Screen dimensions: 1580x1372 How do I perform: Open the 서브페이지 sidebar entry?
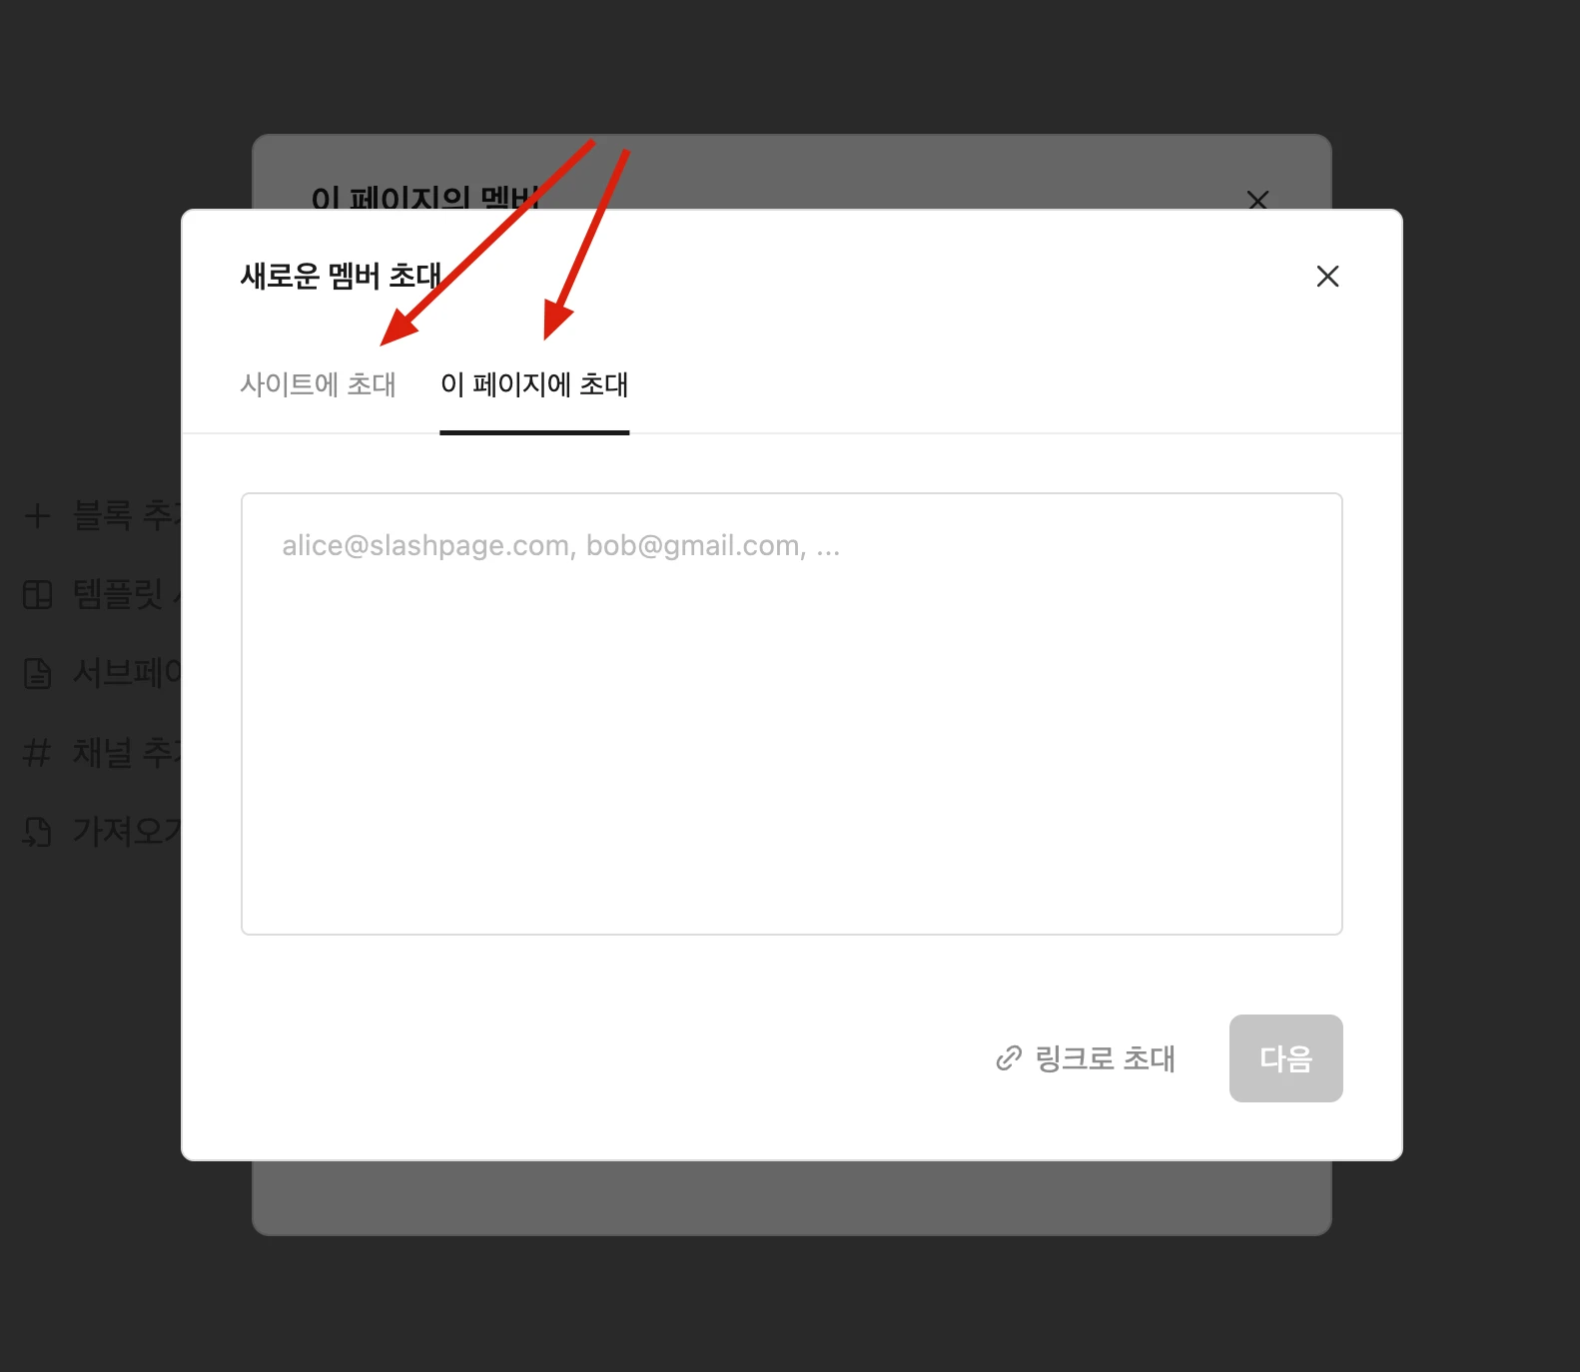click(102, 674)
